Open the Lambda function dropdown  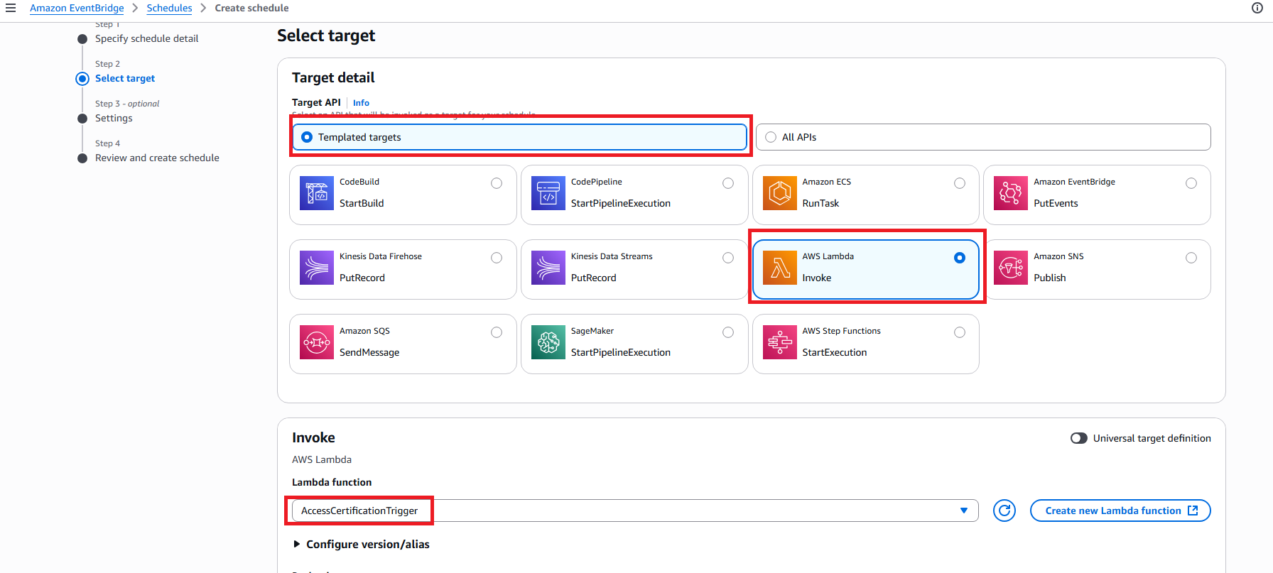(x=635, y=511)
